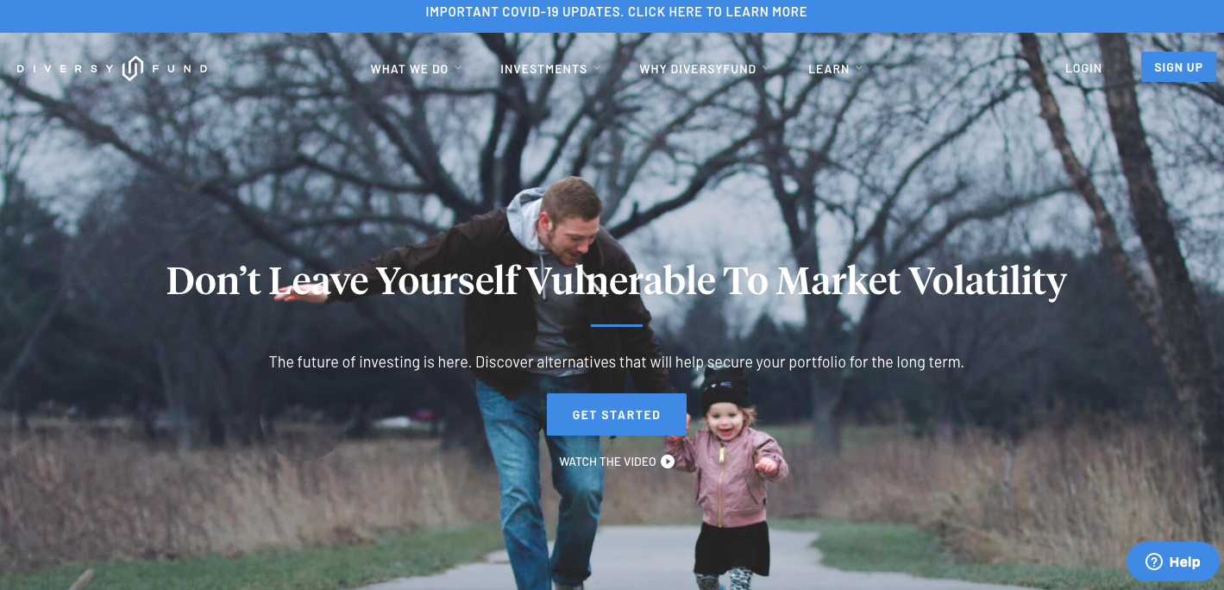Play the video via the circle play icon
Screen dimensions: 1224x590
(x=668, y=461)
